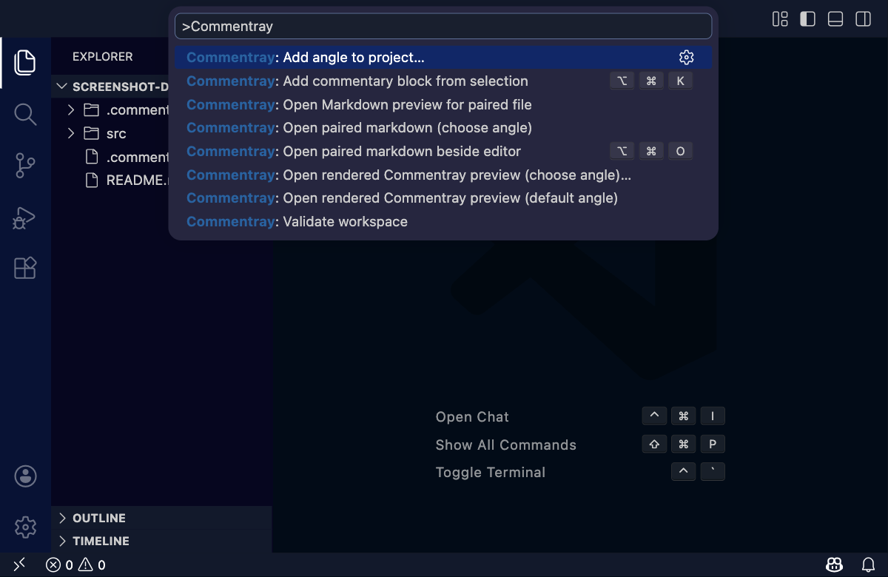Screen dimensions: 888x577
Task: Open Run and Debug view
Action: (25, 217)
